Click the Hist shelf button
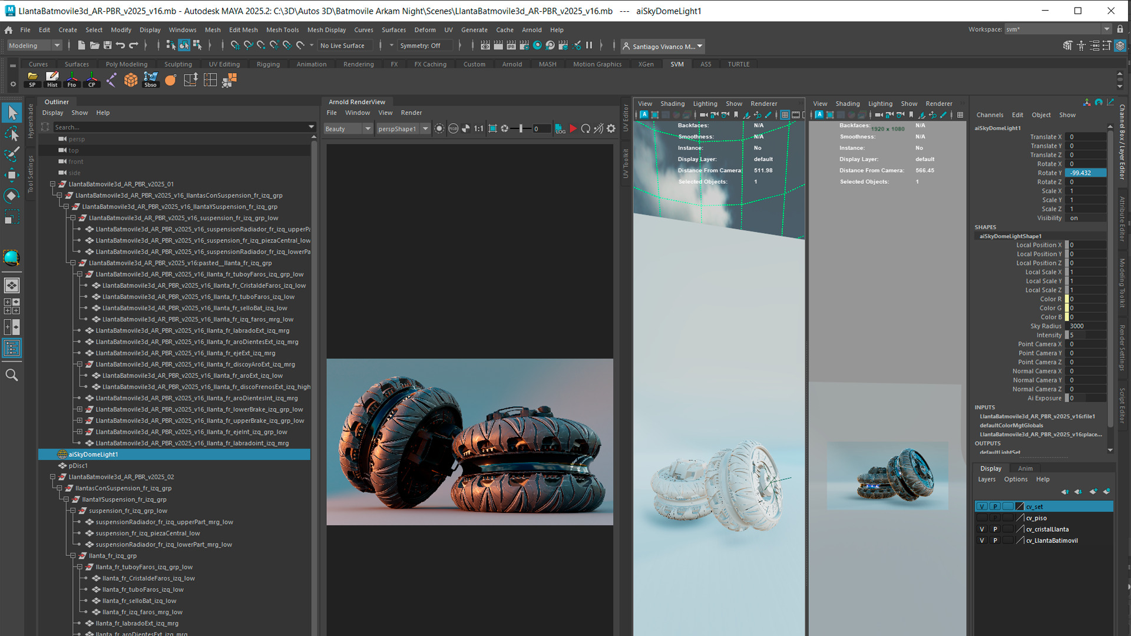Image resolution: width=1131 pixels, height=636 pixels. click(52, 79)
